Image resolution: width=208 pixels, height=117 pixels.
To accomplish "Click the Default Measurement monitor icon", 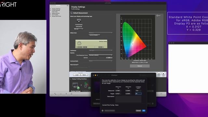I will pos(71,13).
